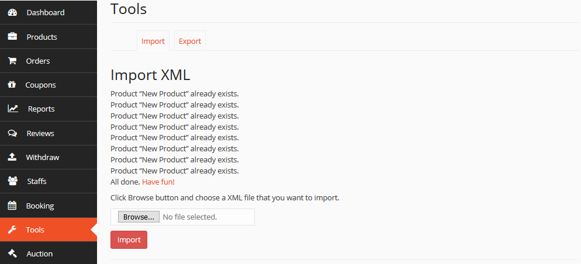Go to the Orders menu label
The image size is (581, 264).
coord(38,61)
